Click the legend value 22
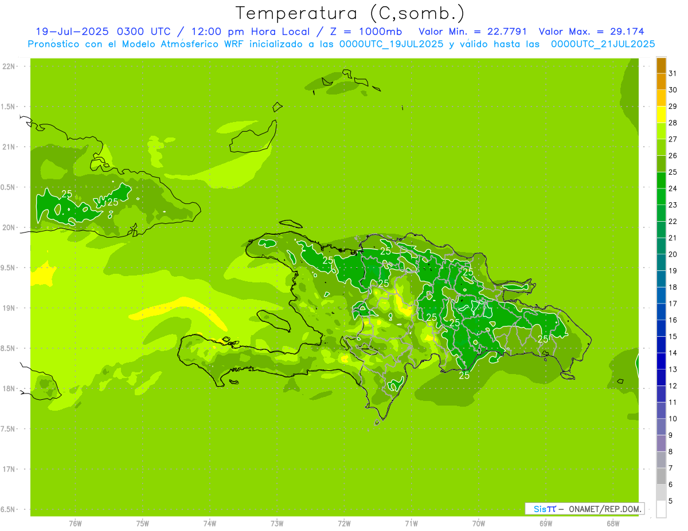The height and width of the screenshot is (531, 688). pyautogui.click(x=673, y=221)
